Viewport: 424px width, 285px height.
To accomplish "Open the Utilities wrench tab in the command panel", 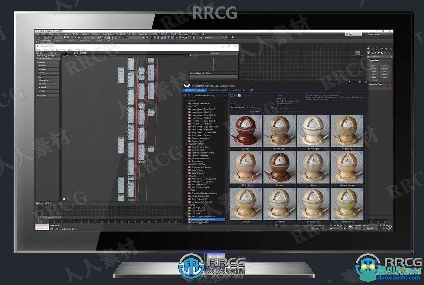I will tap(391, 49).
